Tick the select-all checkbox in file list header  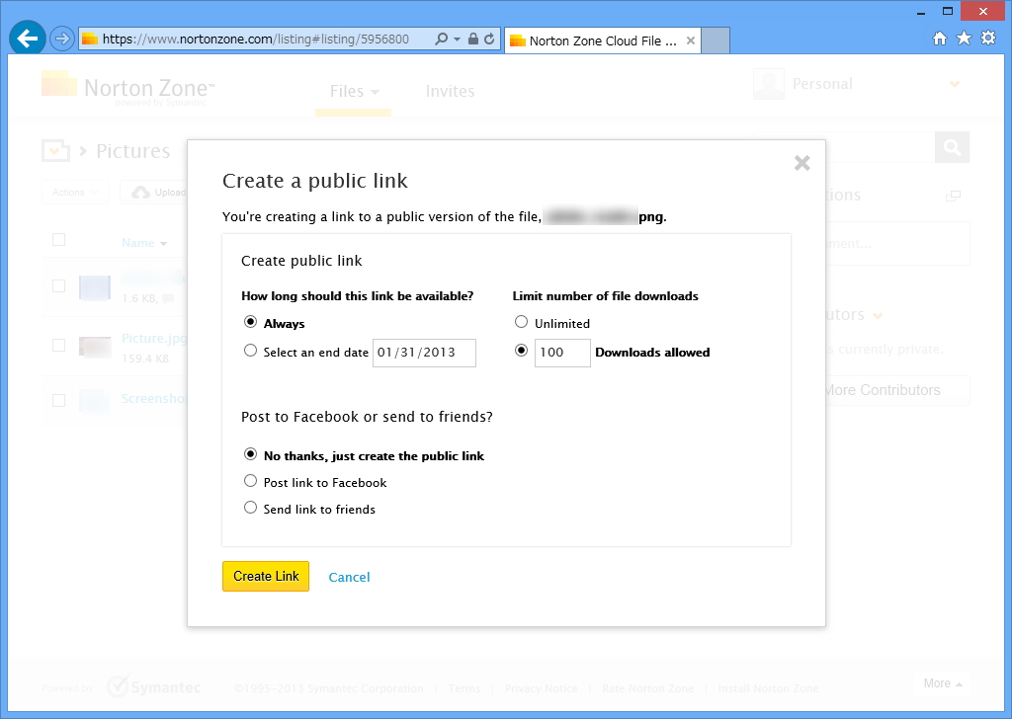pyautogui.click(x=58, y=240)
